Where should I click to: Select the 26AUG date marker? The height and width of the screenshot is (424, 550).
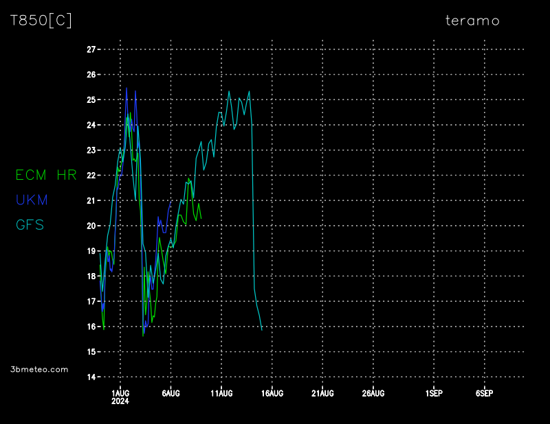pos(373,393)
